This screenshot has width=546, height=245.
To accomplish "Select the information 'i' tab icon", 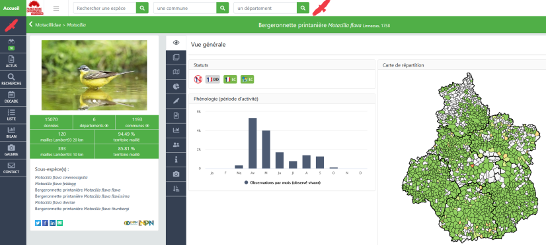I will (176, 159).
